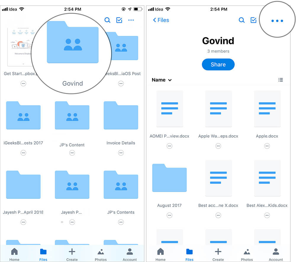Tap Create tab in left screen
Screen dimensions: 296x262
click(72, 254)
